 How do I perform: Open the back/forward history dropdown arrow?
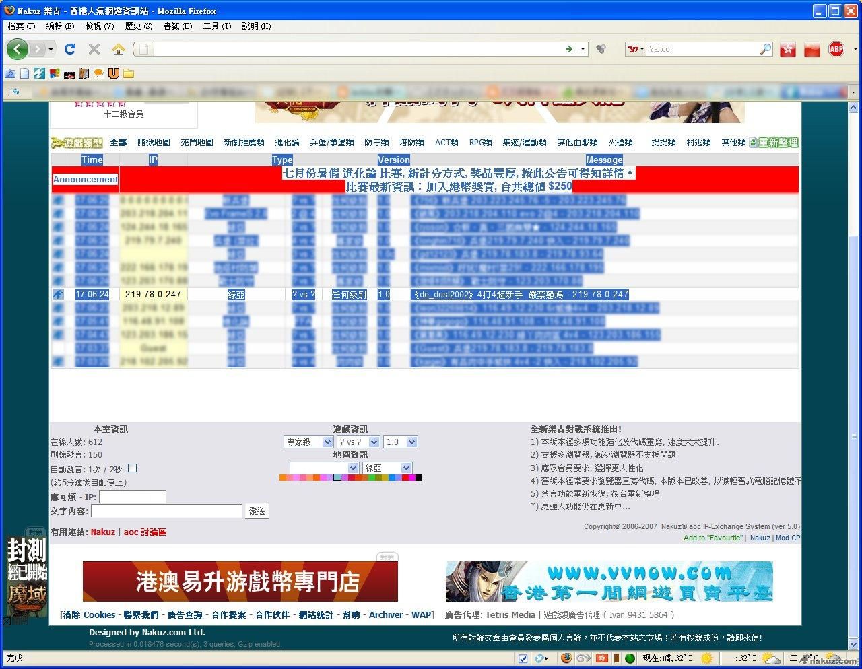tap(51, 49)
